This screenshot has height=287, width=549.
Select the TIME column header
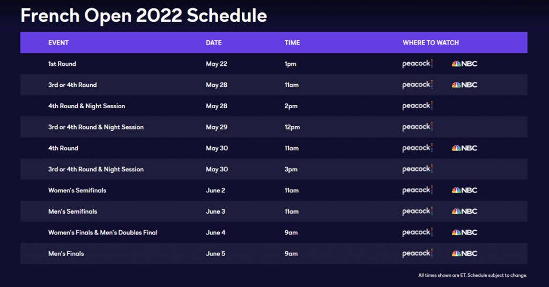click(x=292, y=43)
